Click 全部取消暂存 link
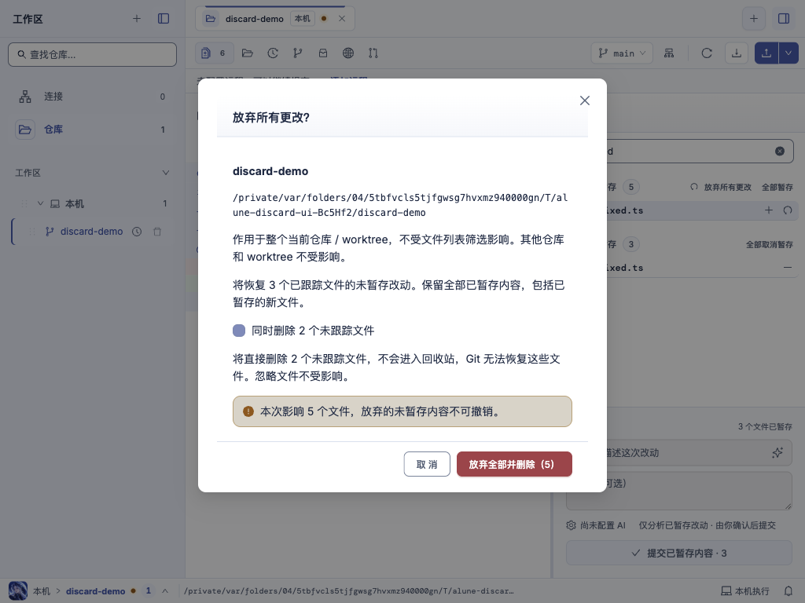The image size is (805, 603). (770, 245)
